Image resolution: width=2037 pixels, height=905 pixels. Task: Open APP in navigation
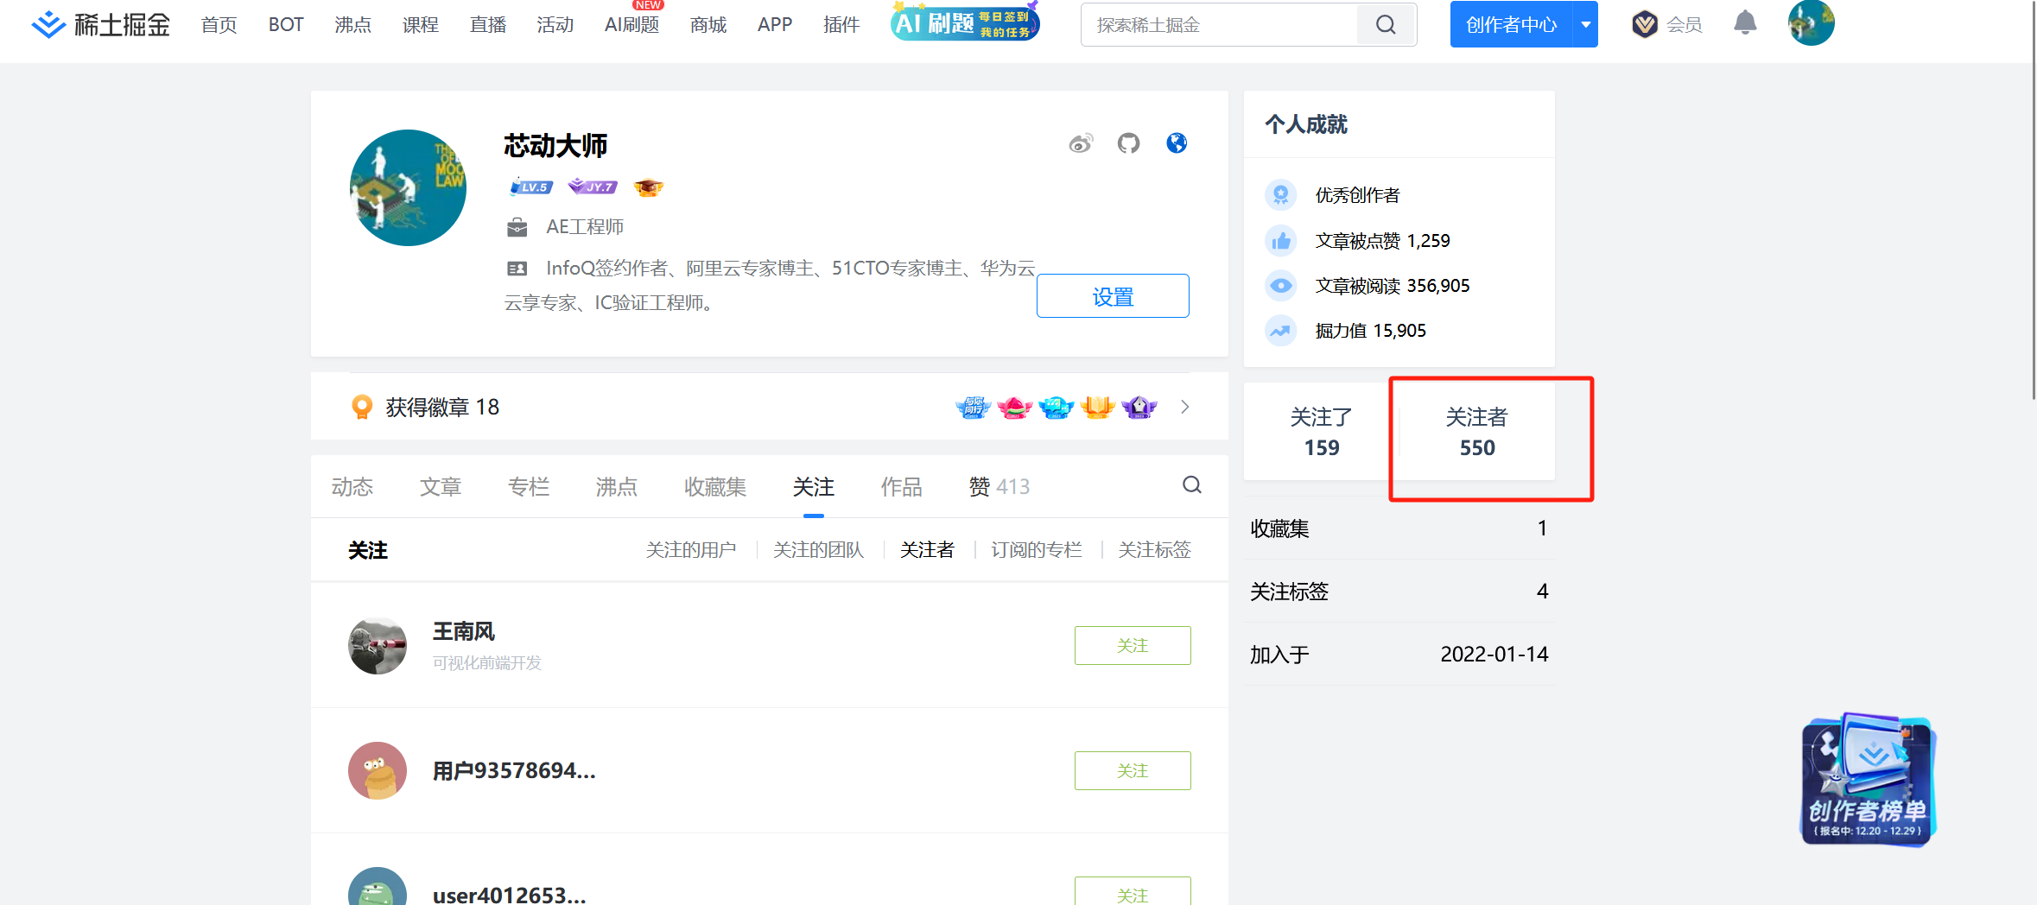pyautogui.click(x=775, y=24)
